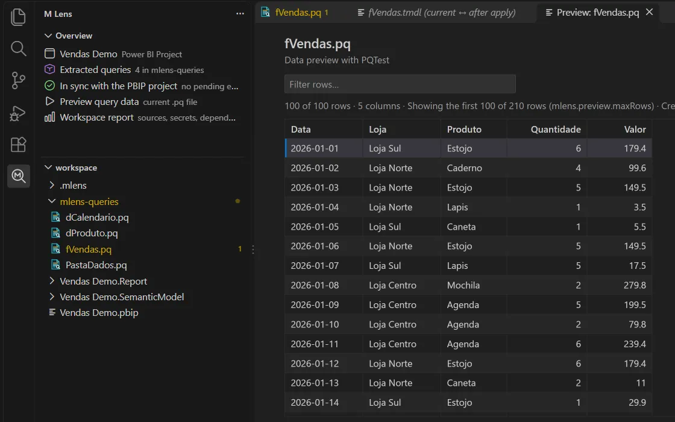Screen dimensions: 675x422
Task: Open the Source Control view
Action: [x=18, y=80]
